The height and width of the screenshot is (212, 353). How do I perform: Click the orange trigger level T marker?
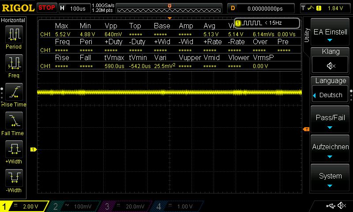click(306, 129)
